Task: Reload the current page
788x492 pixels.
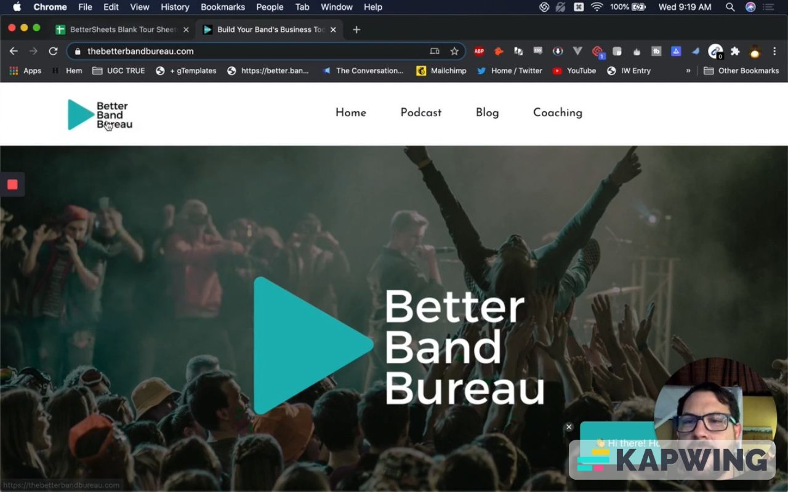Action: (x=53, y=51)
